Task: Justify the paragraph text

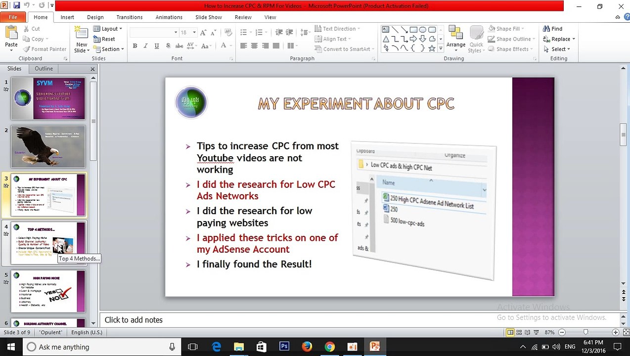Action: 276,46
